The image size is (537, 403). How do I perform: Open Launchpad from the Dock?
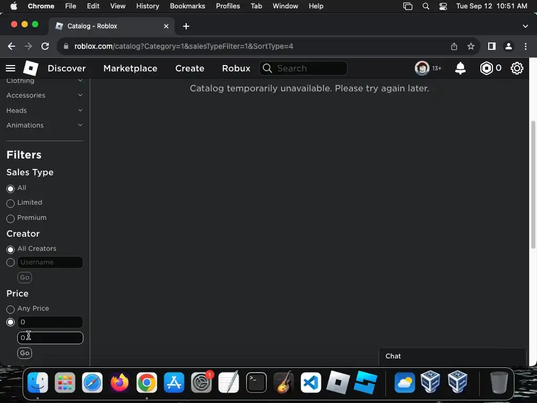point(65,383)
